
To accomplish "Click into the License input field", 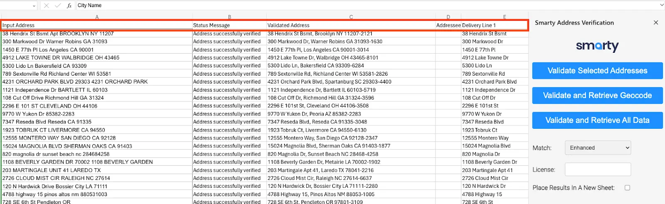I will (x=598, y=170).
